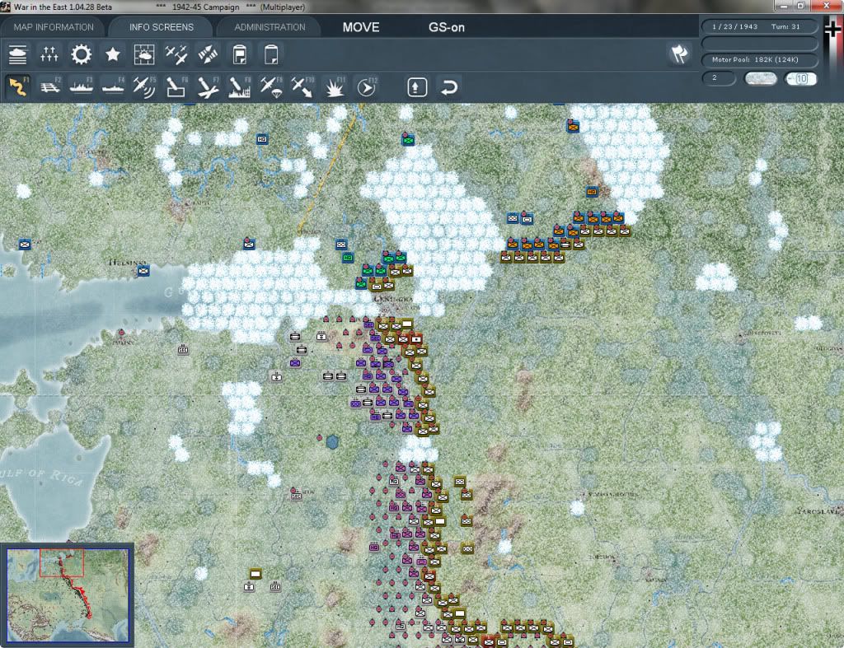Viewport: 844px width, 648px height.
Task: Click the Leningrad city label on map
Action: click(x=392, y=299)
